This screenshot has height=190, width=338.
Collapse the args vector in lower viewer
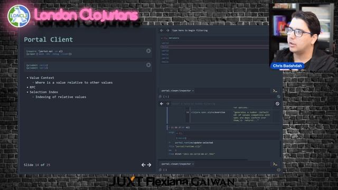coord(177,134)
